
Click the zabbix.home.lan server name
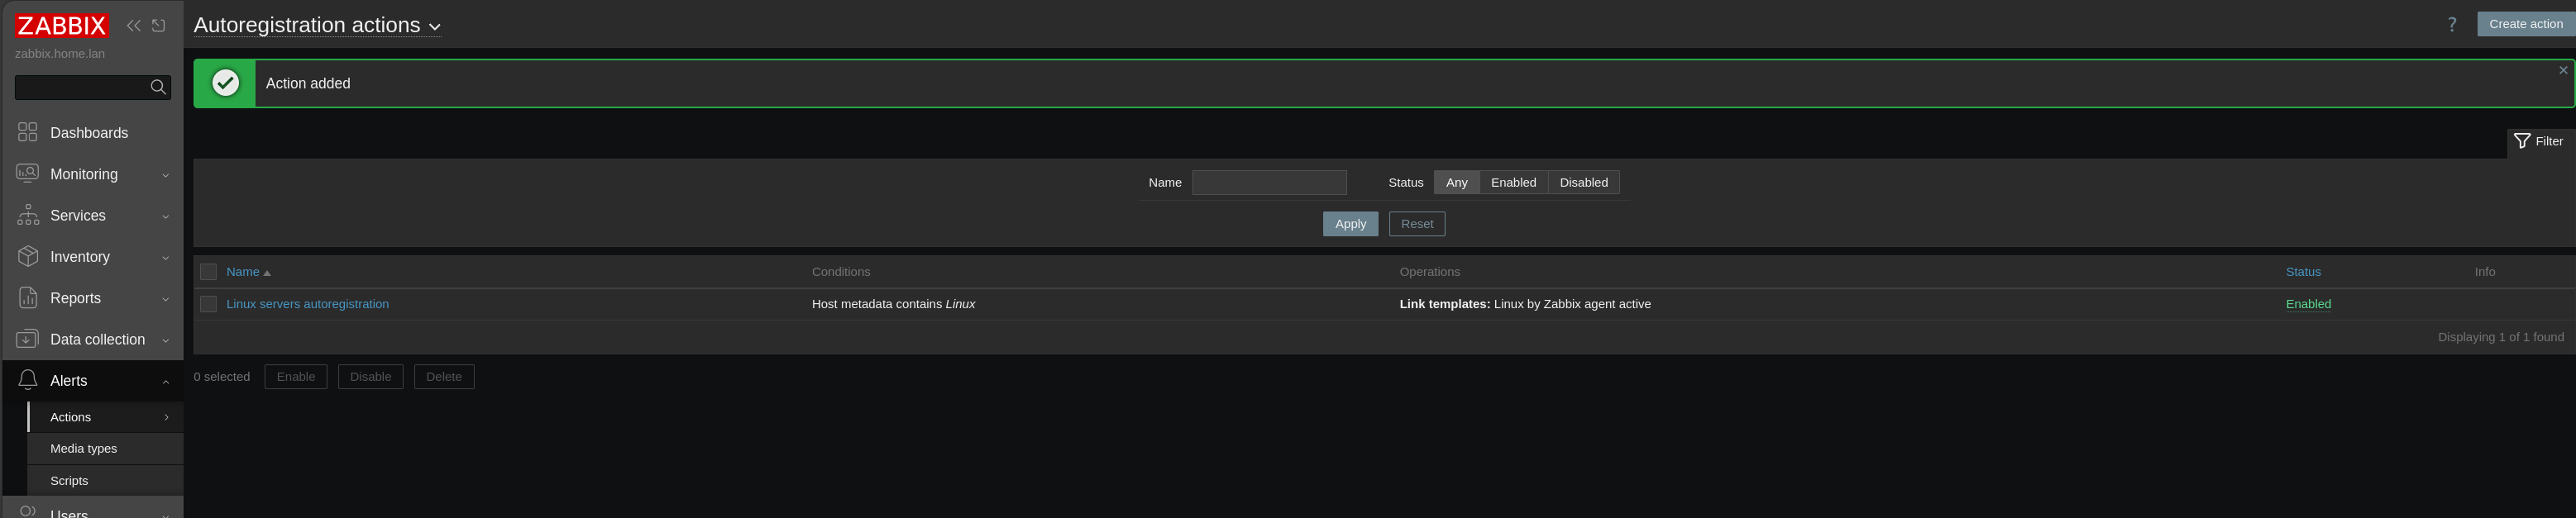60,54
